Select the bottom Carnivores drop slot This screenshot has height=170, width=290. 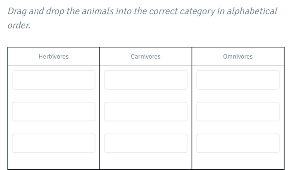146,143
